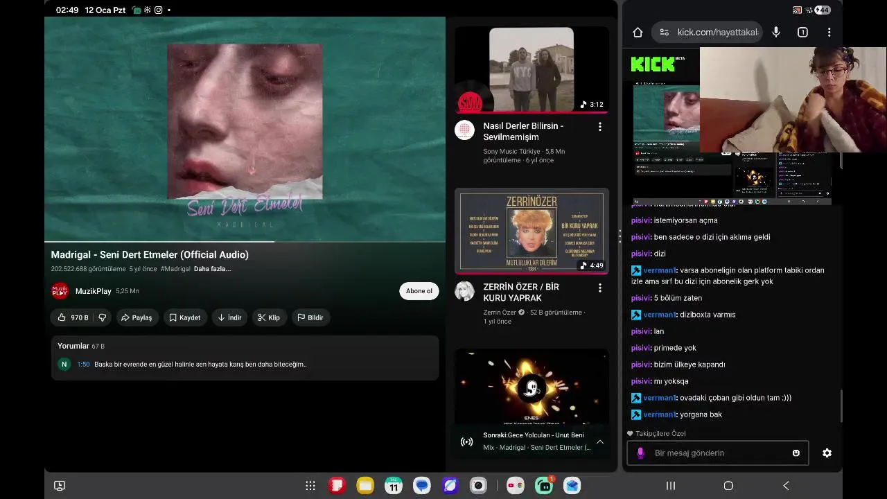The height and width of the screenshot is (499, 887).
Task: Open Nasıl Derler Bilirsin - Sevilmemişim title
Action: click(523, 132)
